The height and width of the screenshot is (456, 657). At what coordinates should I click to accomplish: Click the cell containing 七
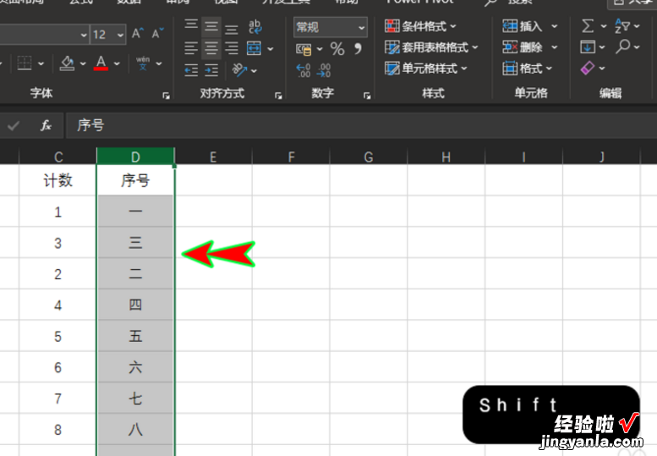pyautogui.click(x=135, y=398)
